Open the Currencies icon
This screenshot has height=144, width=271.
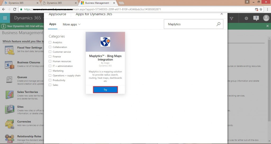pos(10,124)
